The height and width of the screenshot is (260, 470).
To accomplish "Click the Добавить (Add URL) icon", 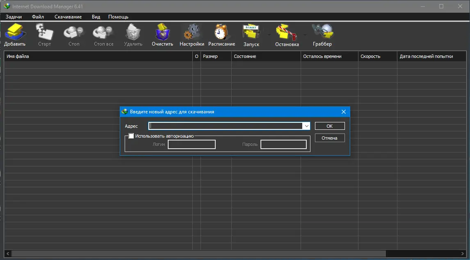I will tap(15, 32).
